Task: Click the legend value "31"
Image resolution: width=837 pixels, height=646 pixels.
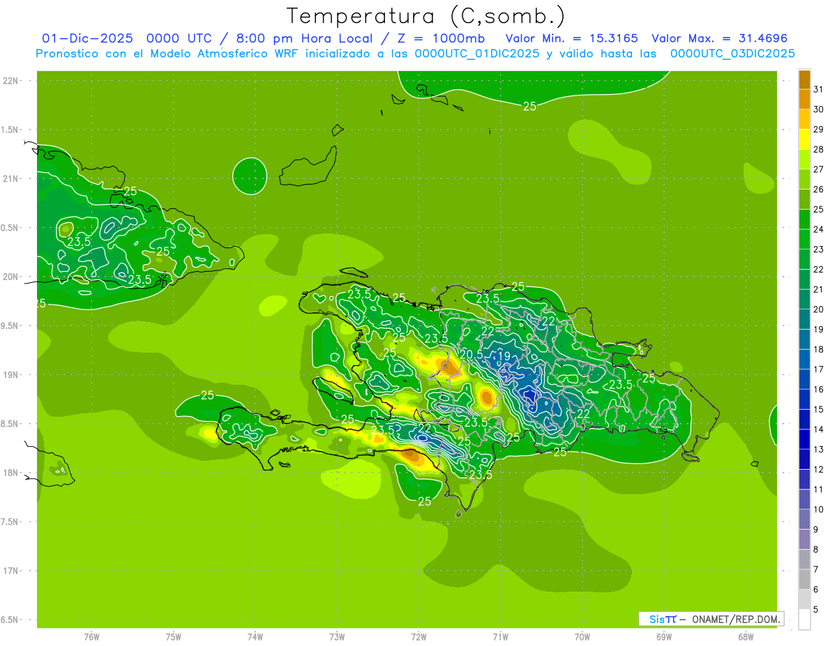Action: 819,89
